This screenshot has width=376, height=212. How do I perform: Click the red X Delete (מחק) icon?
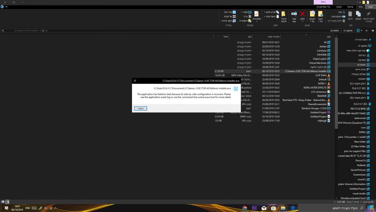pos(302,14)
